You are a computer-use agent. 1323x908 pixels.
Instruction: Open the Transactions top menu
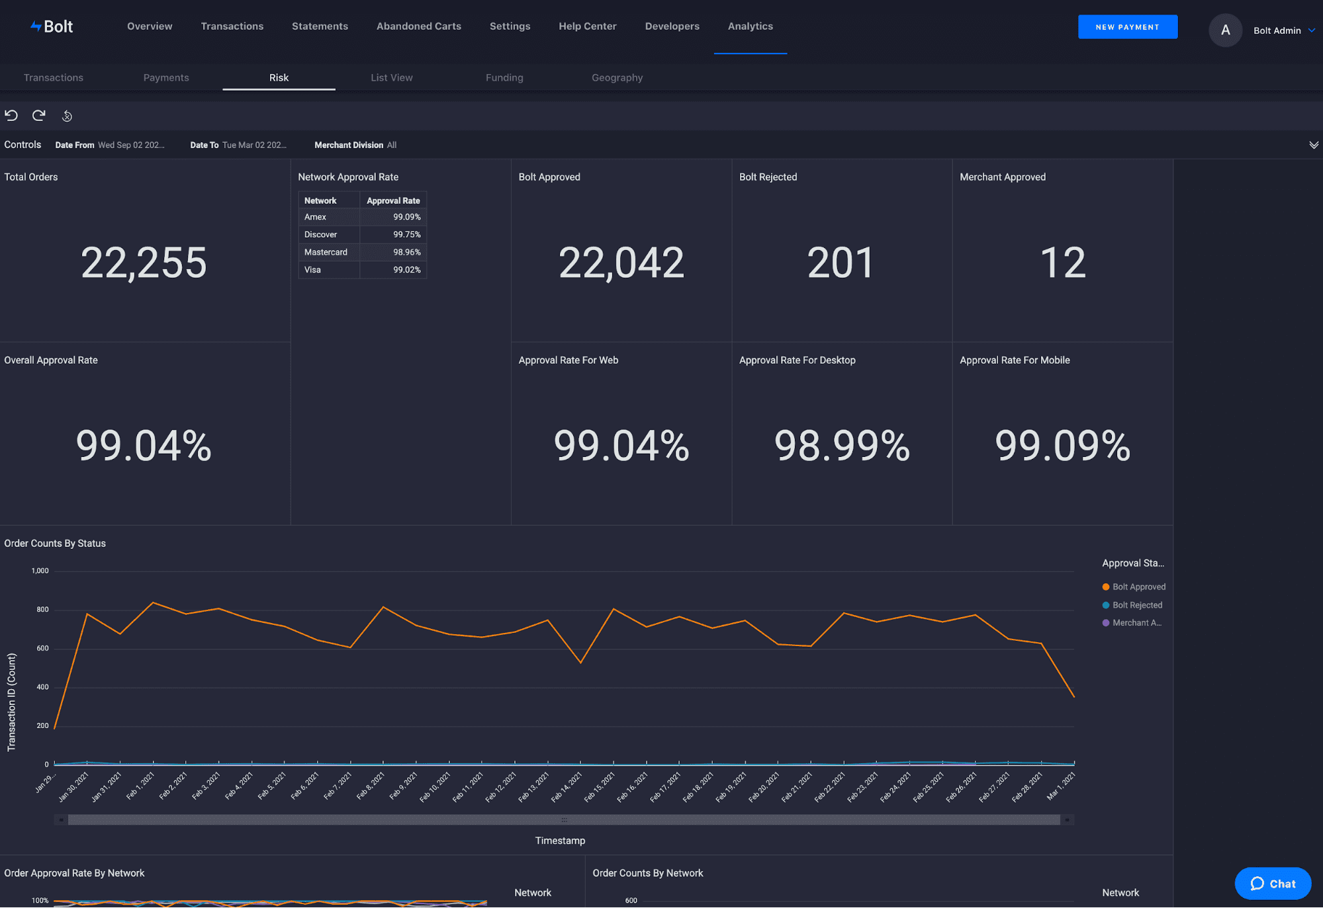click(x=232, y=26)
